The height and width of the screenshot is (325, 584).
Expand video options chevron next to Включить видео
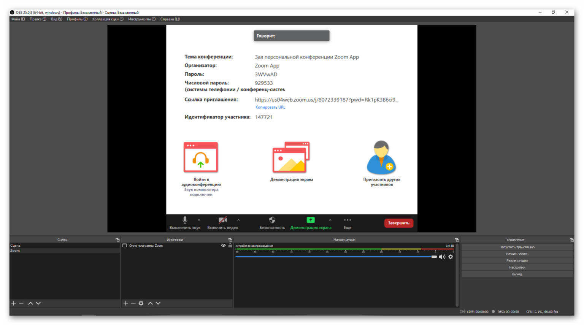point(238,220)
